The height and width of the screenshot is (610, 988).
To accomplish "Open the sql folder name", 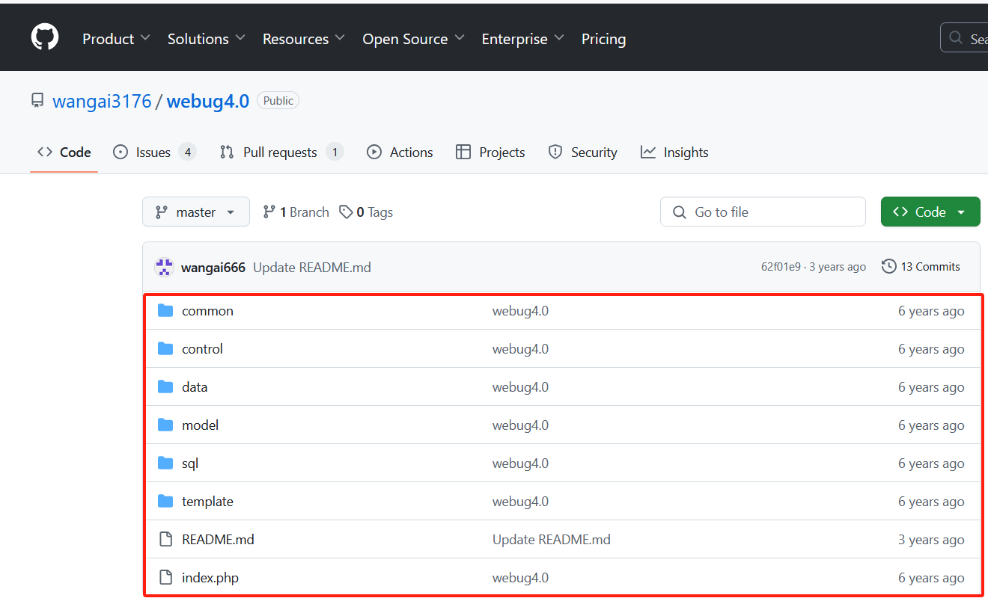I will point(190,463).
